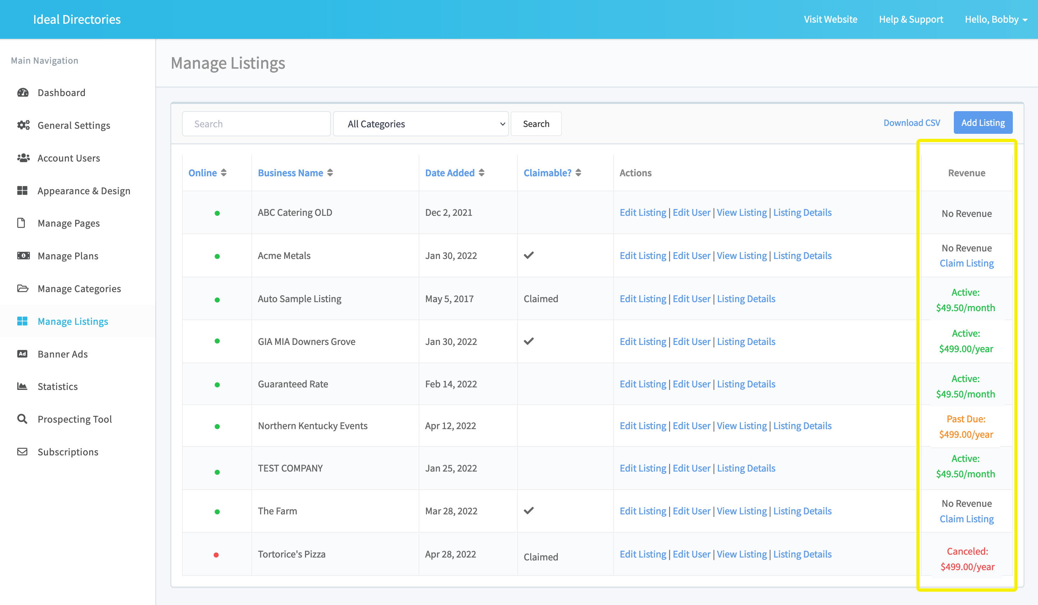Click the sort arrows next to Online
This screenshot has height=605, width=1038.
tap(224, 173)
